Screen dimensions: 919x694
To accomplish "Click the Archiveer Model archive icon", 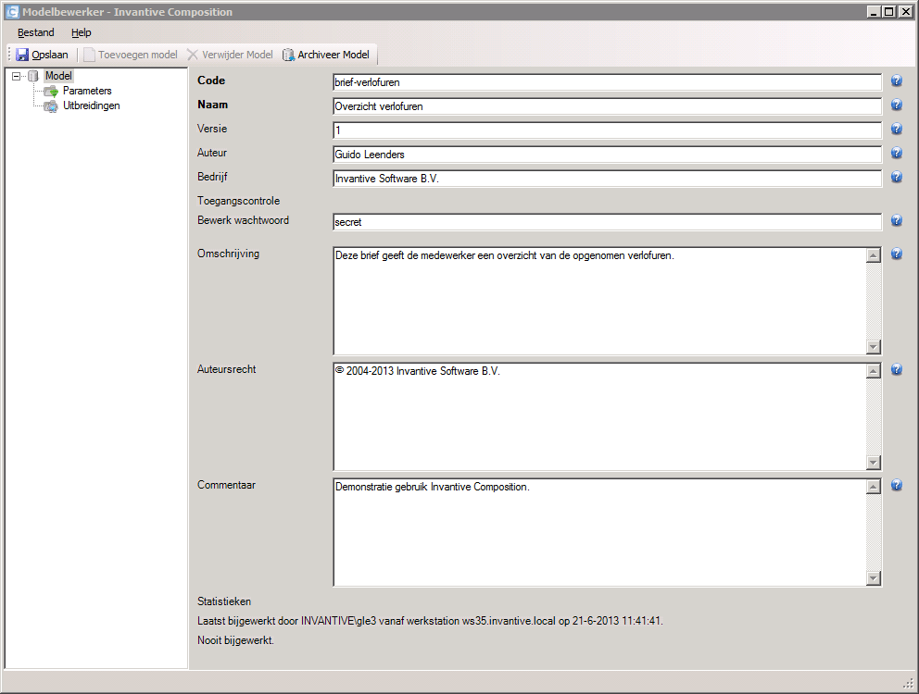I will pyautogui.click(x=288, y=55).
